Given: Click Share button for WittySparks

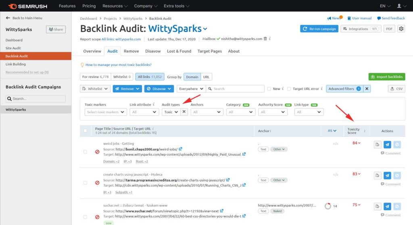Looking at the screenshot, I should tap(56, 29).
